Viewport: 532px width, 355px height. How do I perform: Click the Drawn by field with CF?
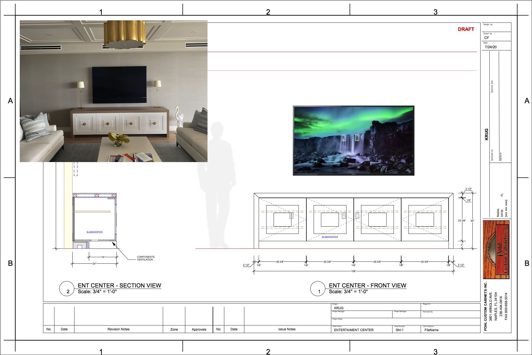[x=487, y=38]
